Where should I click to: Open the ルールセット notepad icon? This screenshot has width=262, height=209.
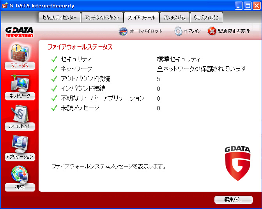coord(20,114)
